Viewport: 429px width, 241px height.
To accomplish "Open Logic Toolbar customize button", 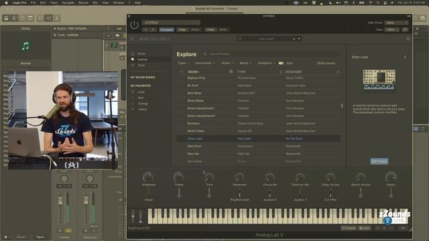I will pyautogui.click(x=30, y=18).
